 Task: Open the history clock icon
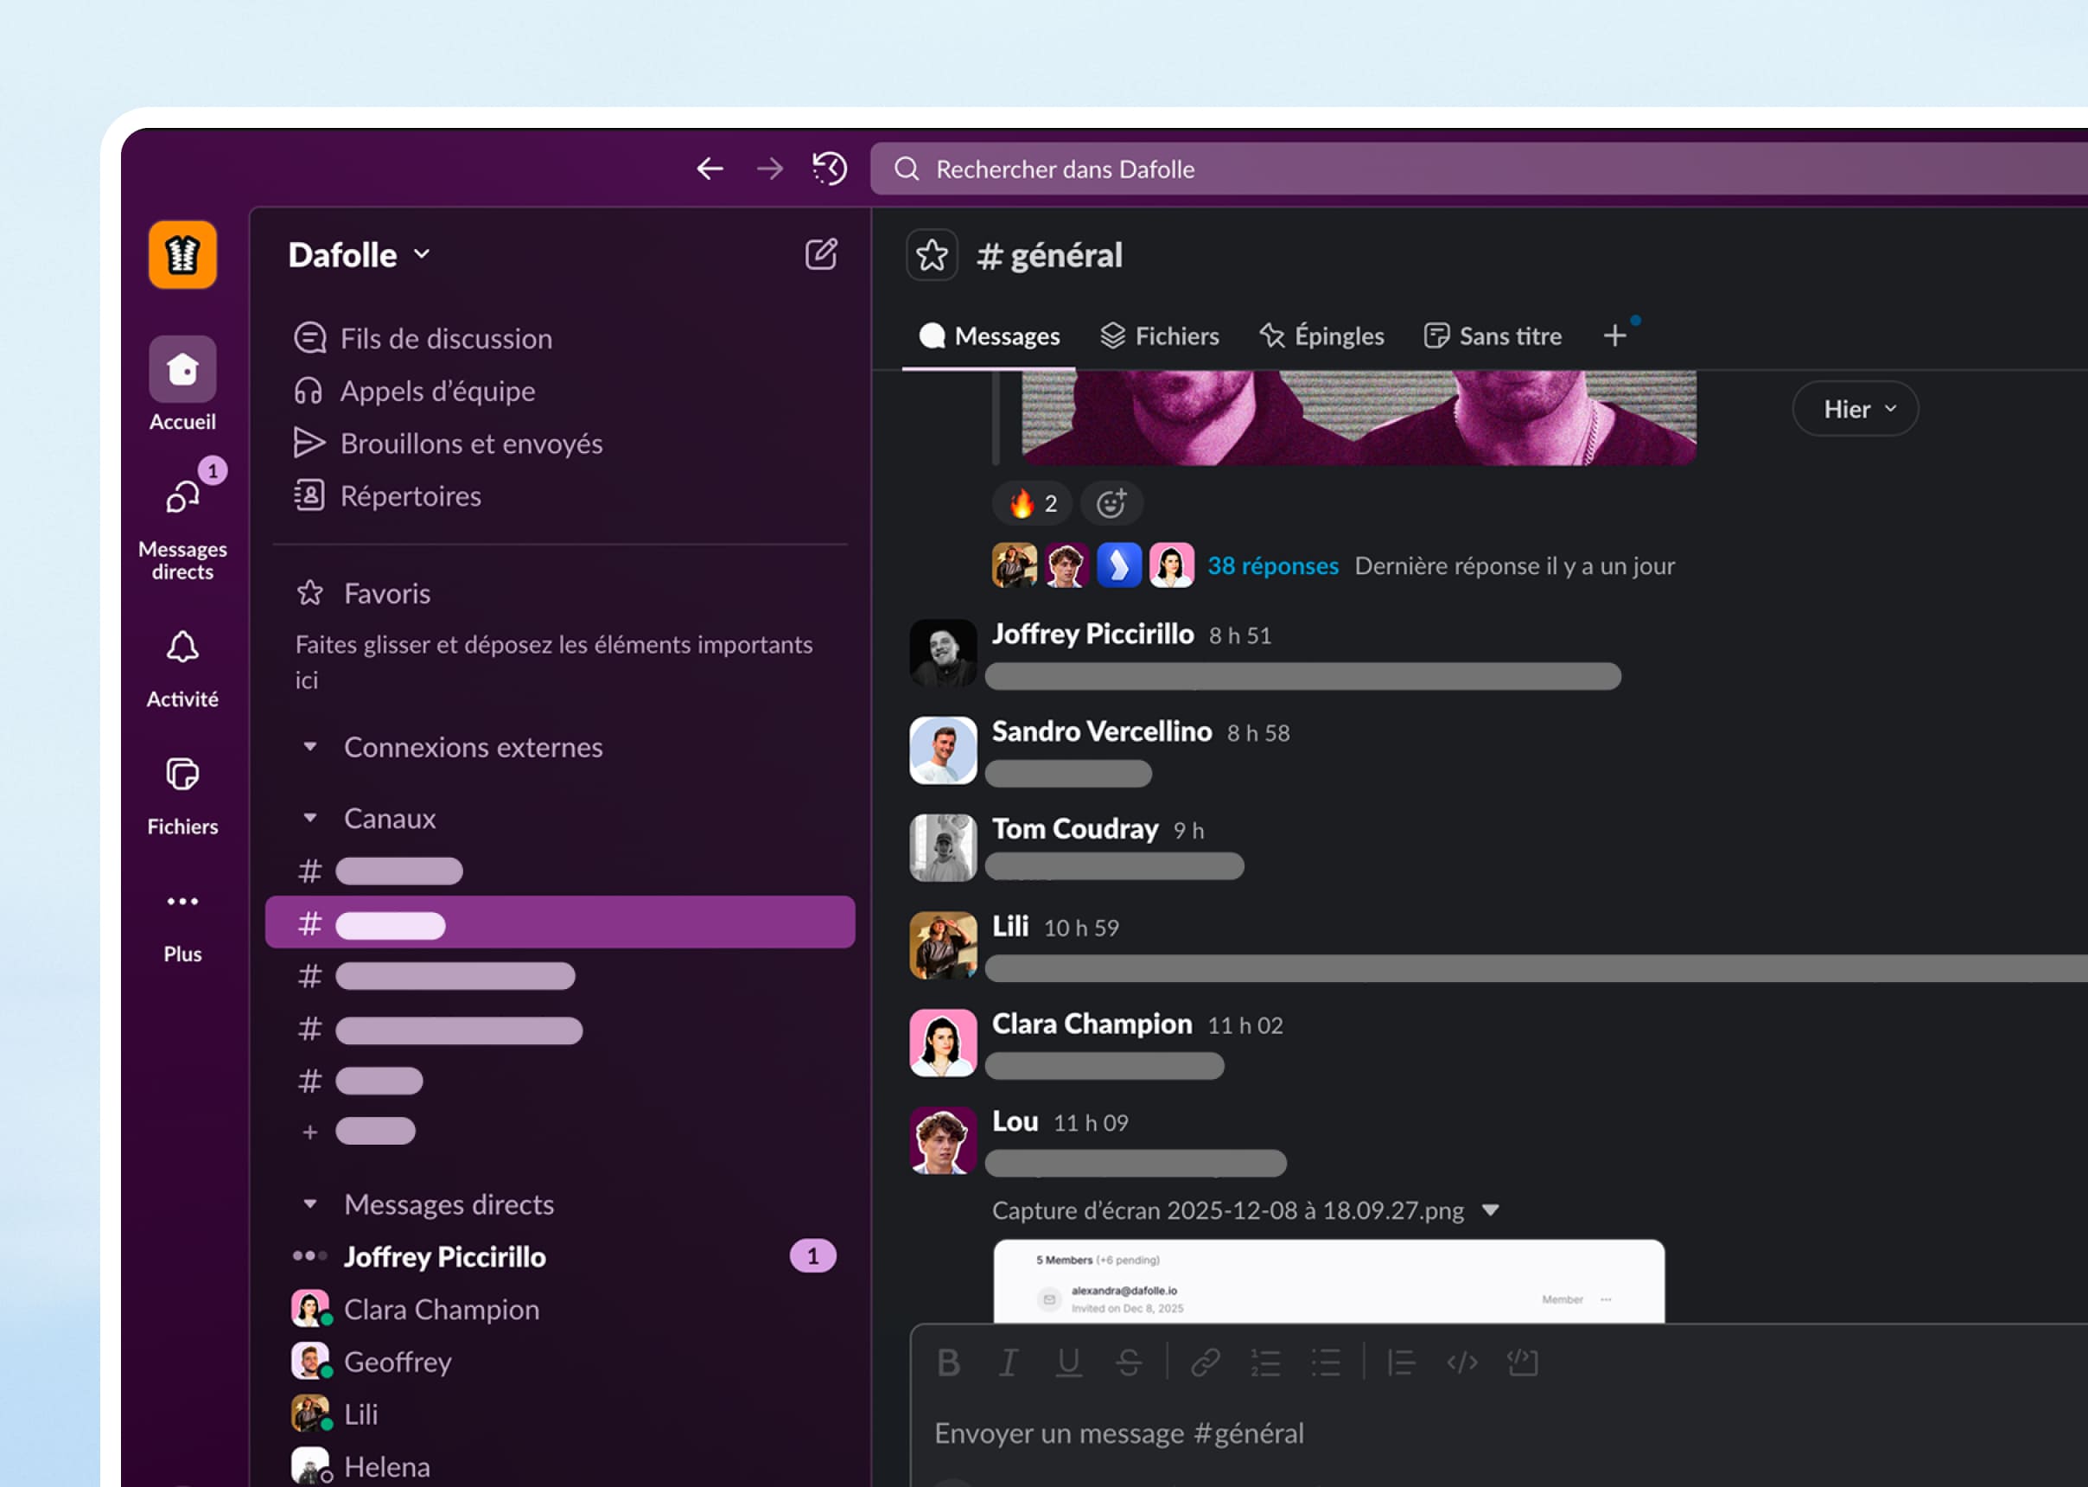(x=830, y=169)
